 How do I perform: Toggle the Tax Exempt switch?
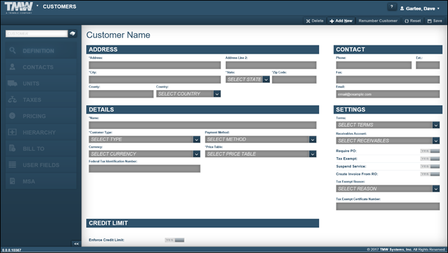(x=429, y=158)
